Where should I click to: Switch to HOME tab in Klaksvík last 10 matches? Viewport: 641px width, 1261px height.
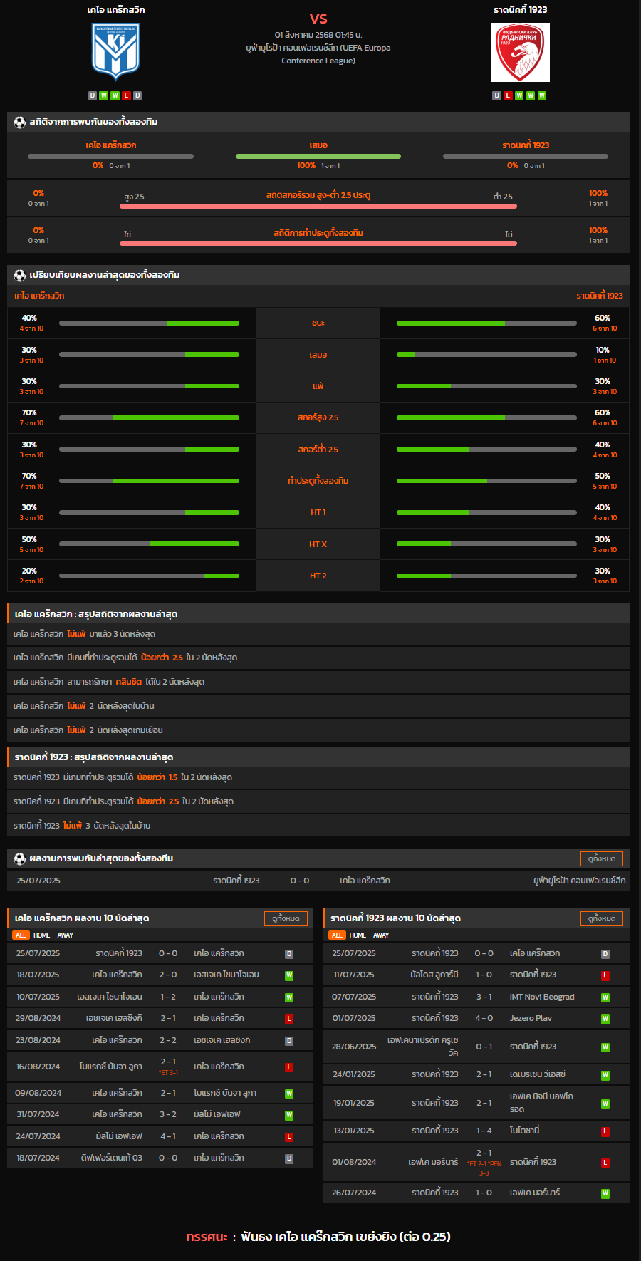click(x=42, y=935)
